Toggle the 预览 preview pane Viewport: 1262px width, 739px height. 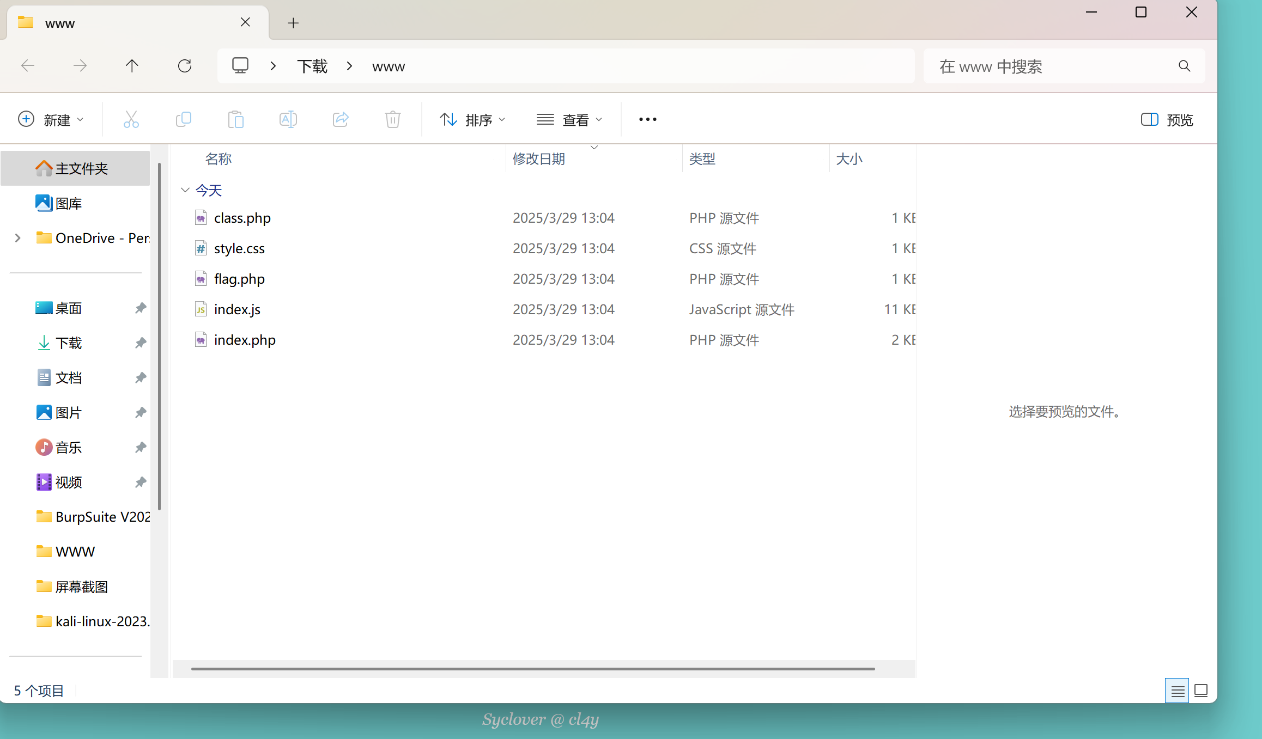1167,119
